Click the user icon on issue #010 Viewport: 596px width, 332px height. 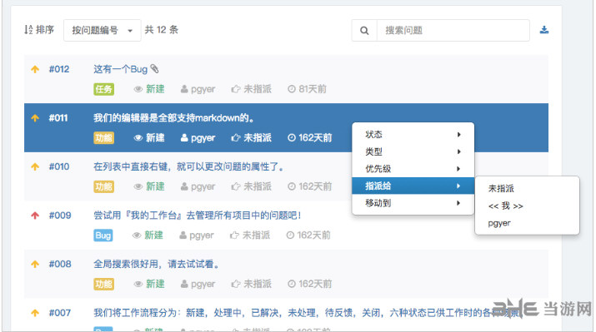click(184, 186)
